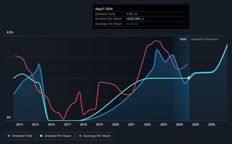Click the US$0.200 dividend per share value
This screenshot has width=232, height=144.
133,19
